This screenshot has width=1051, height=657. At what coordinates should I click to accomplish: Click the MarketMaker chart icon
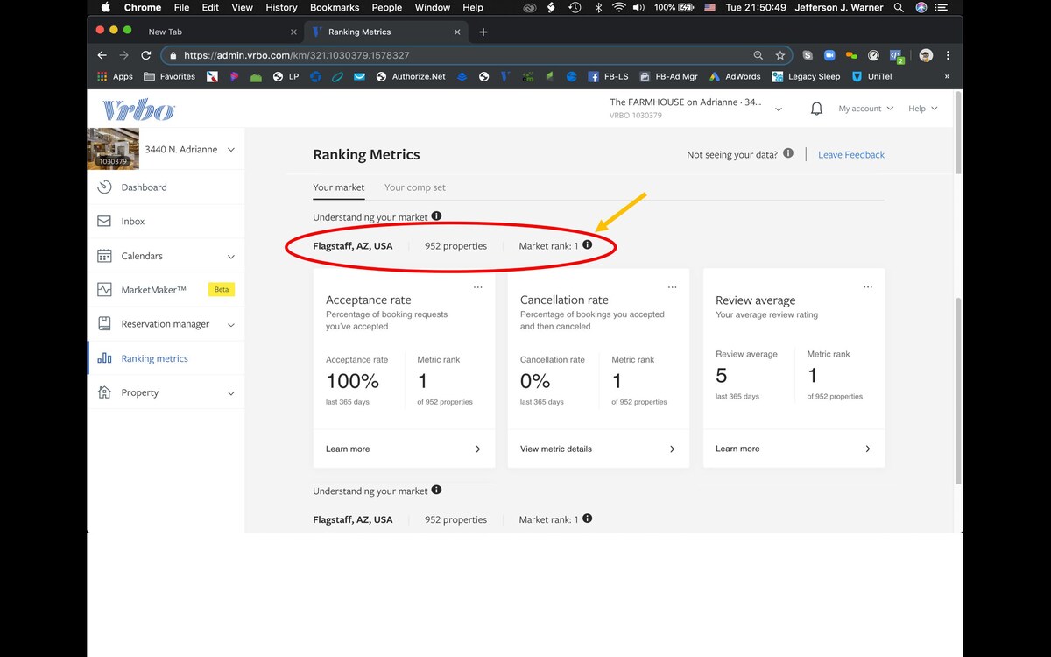pos(104,289)
